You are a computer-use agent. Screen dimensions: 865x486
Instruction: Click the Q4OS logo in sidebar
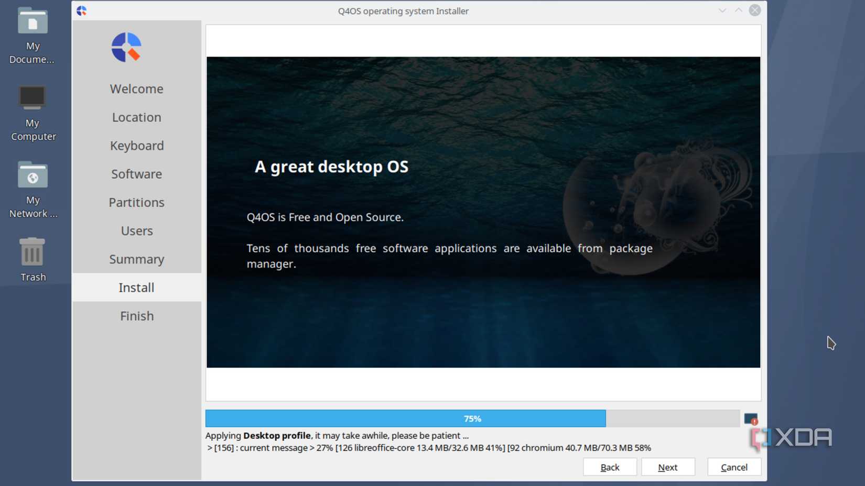(x=126, y=47)
